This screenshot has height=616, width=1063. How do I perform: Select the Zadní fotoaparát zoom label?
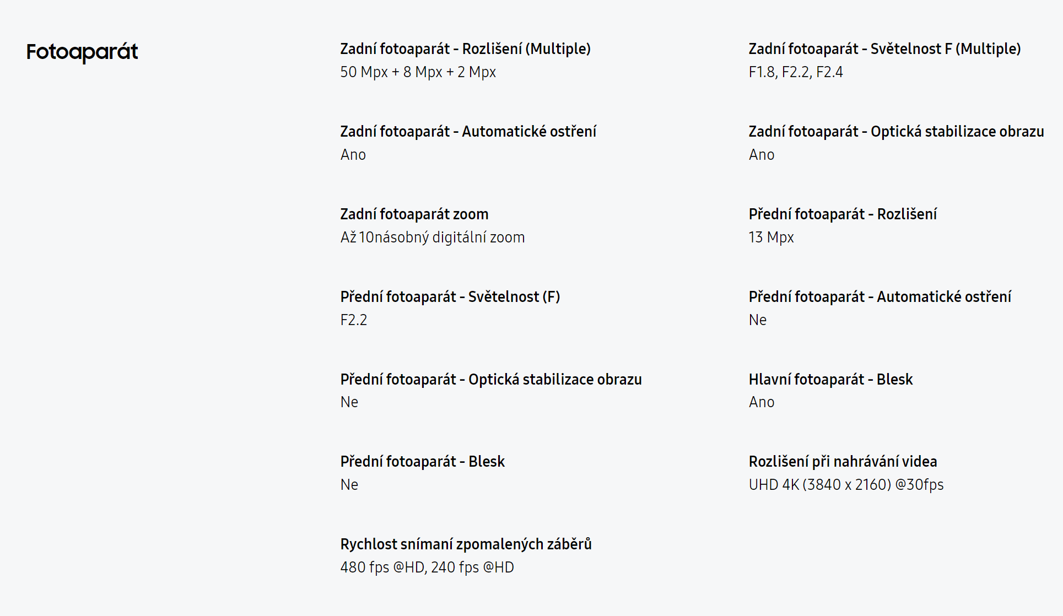[414, 214]
